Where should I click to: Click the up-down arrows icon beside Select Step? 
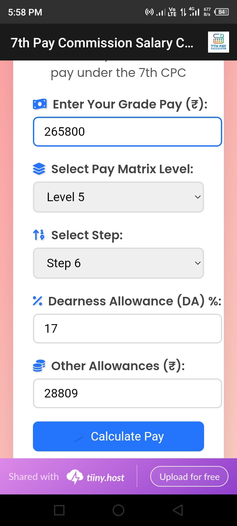pos(39,235)
